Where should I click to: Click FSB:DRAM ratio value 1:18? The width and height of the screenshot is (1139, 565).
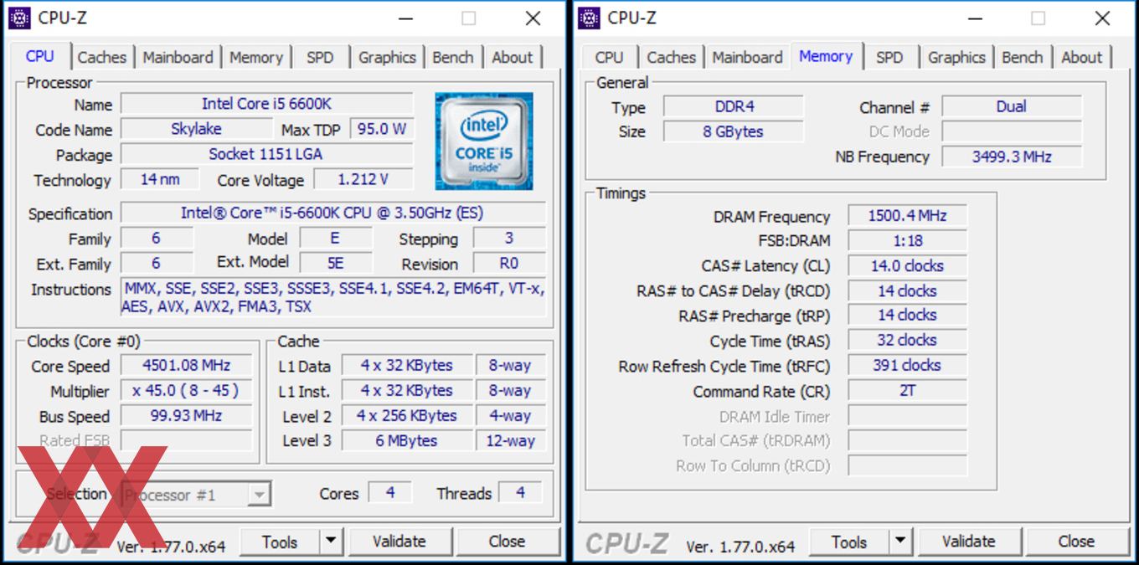(907, 240)
